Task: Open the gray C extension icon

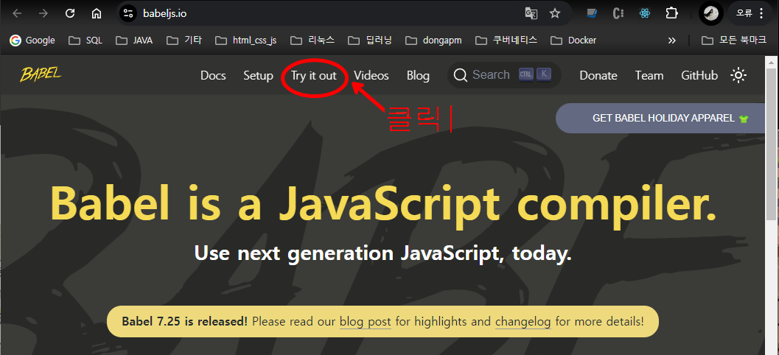Action: coord(618,13)
